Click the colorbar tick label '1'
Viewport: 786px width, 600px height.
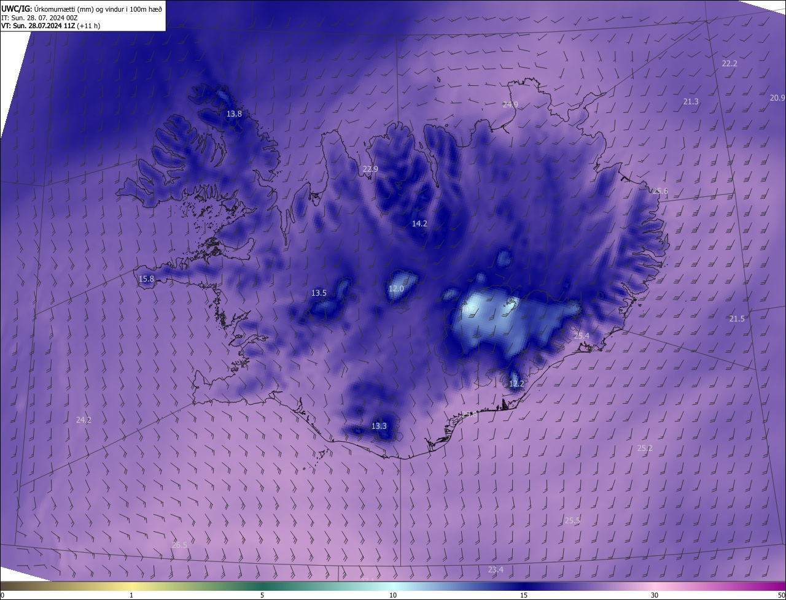(x=131, y=595)
